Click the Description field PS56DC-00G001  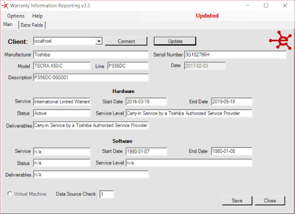click(x=91, y=77)
